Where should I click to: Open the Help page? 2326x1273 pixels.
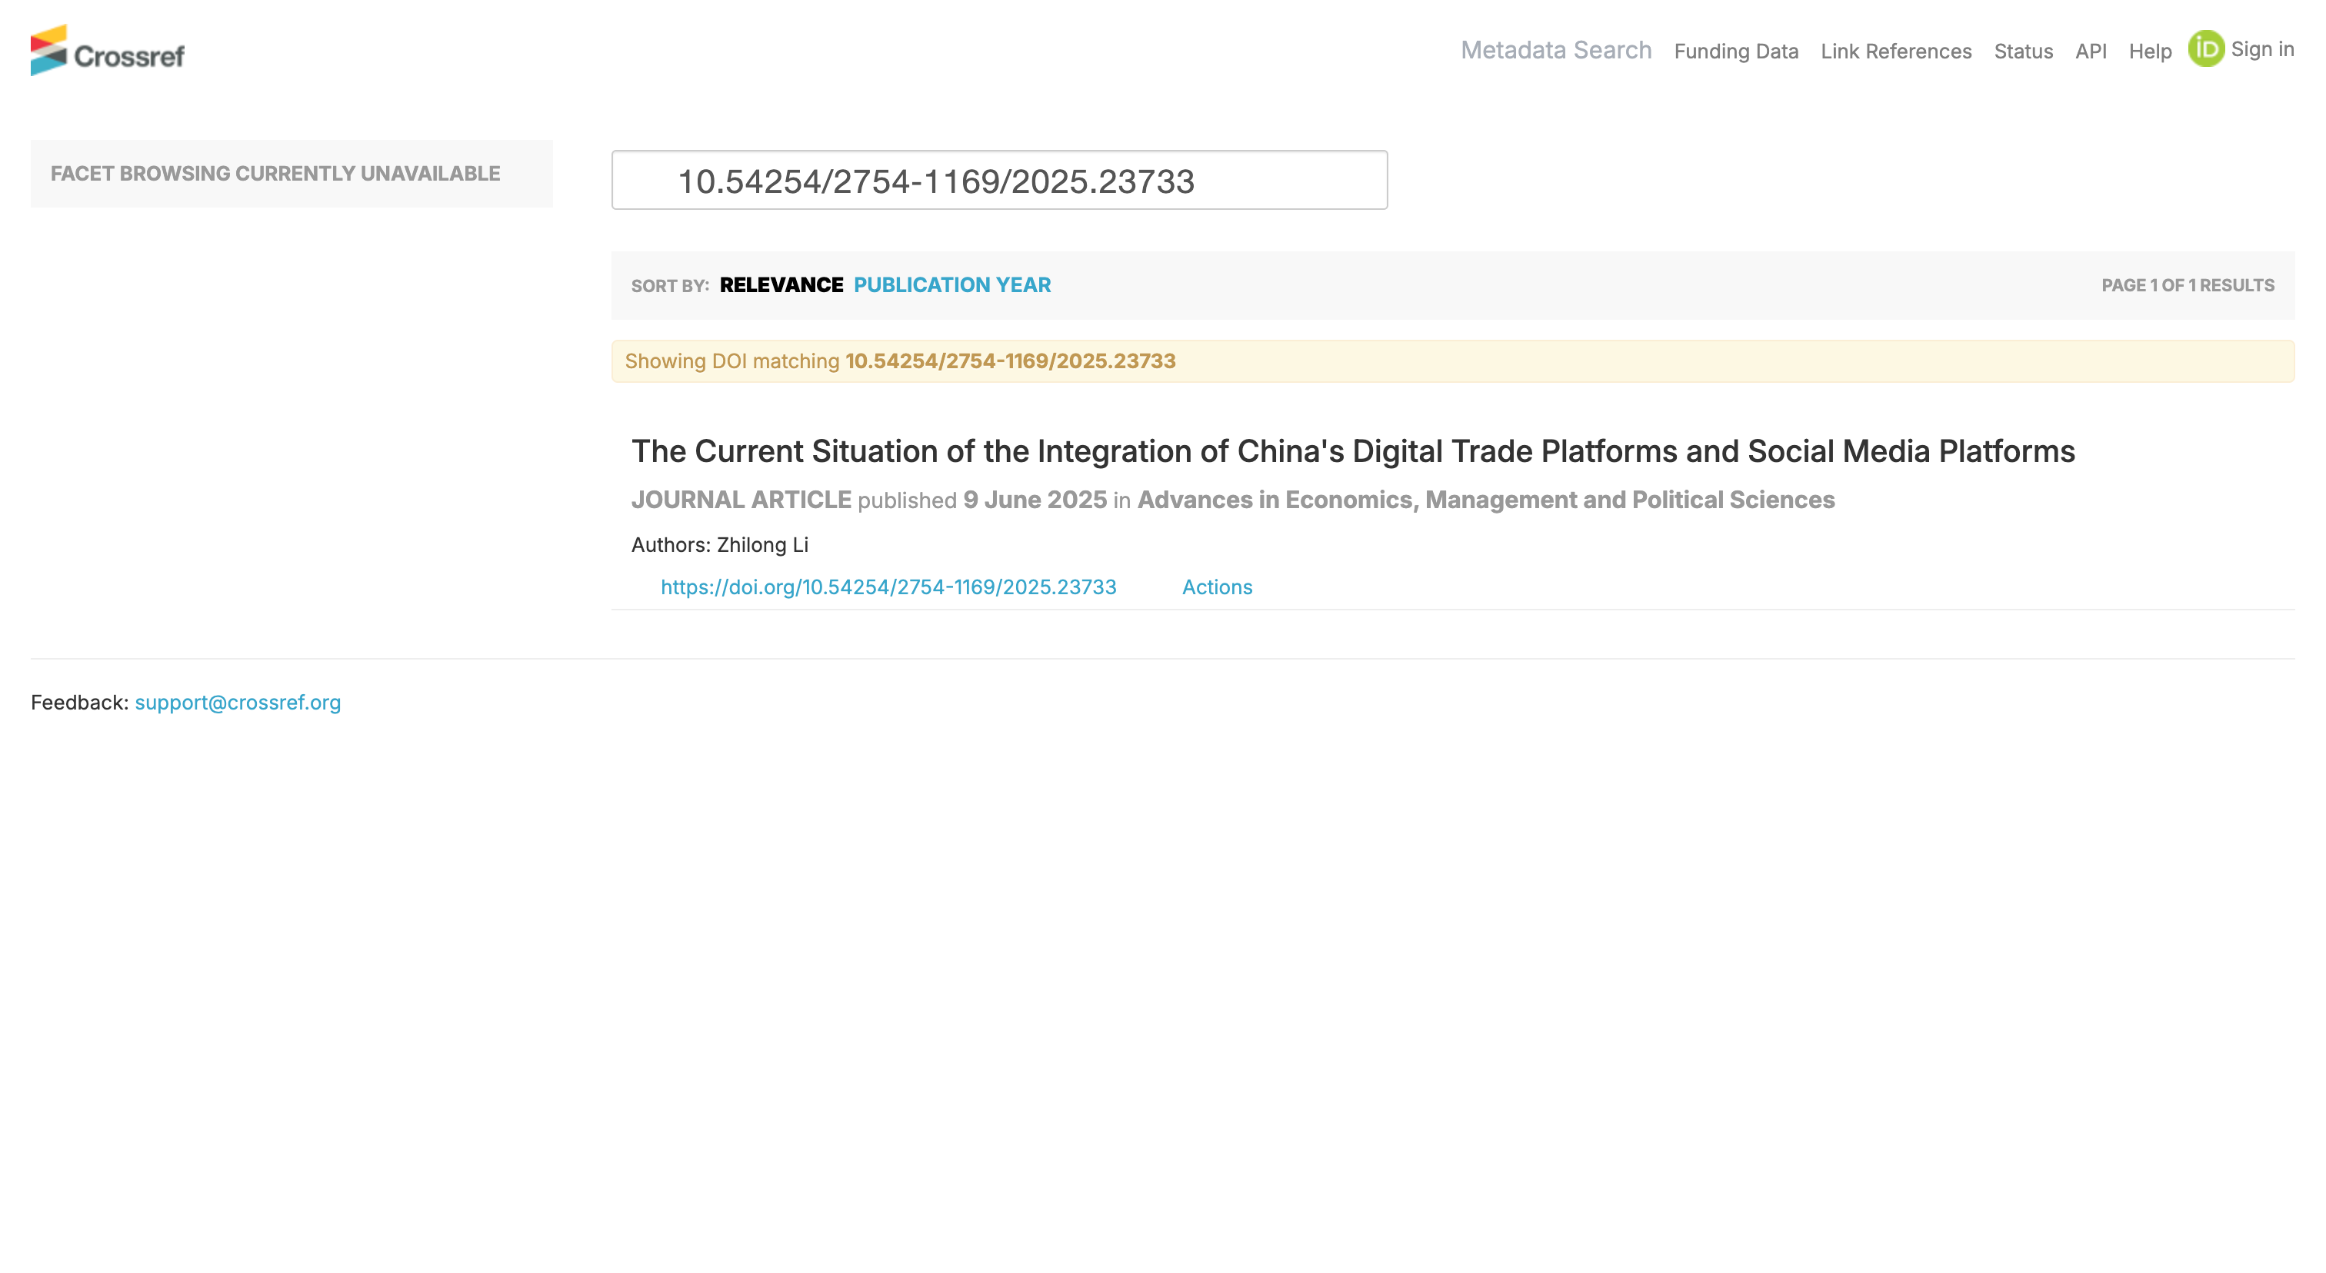(x=2150, y=52)
